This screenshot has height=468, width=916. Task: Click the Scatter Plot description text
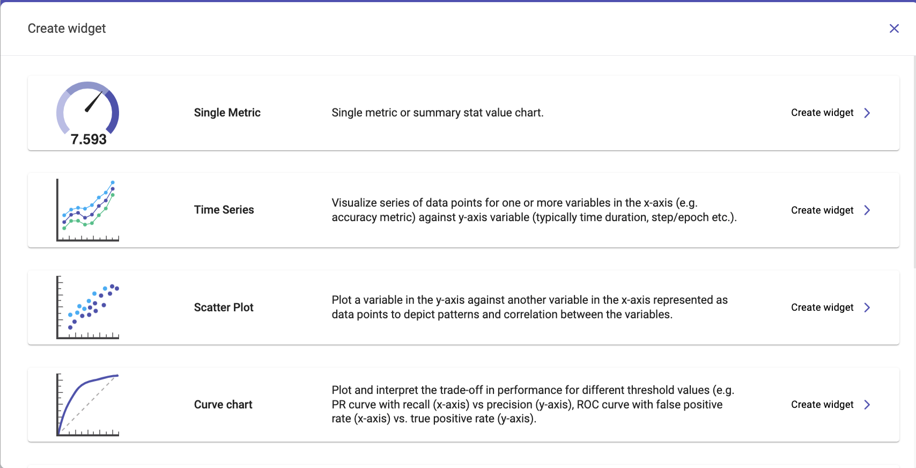[529, 307]
